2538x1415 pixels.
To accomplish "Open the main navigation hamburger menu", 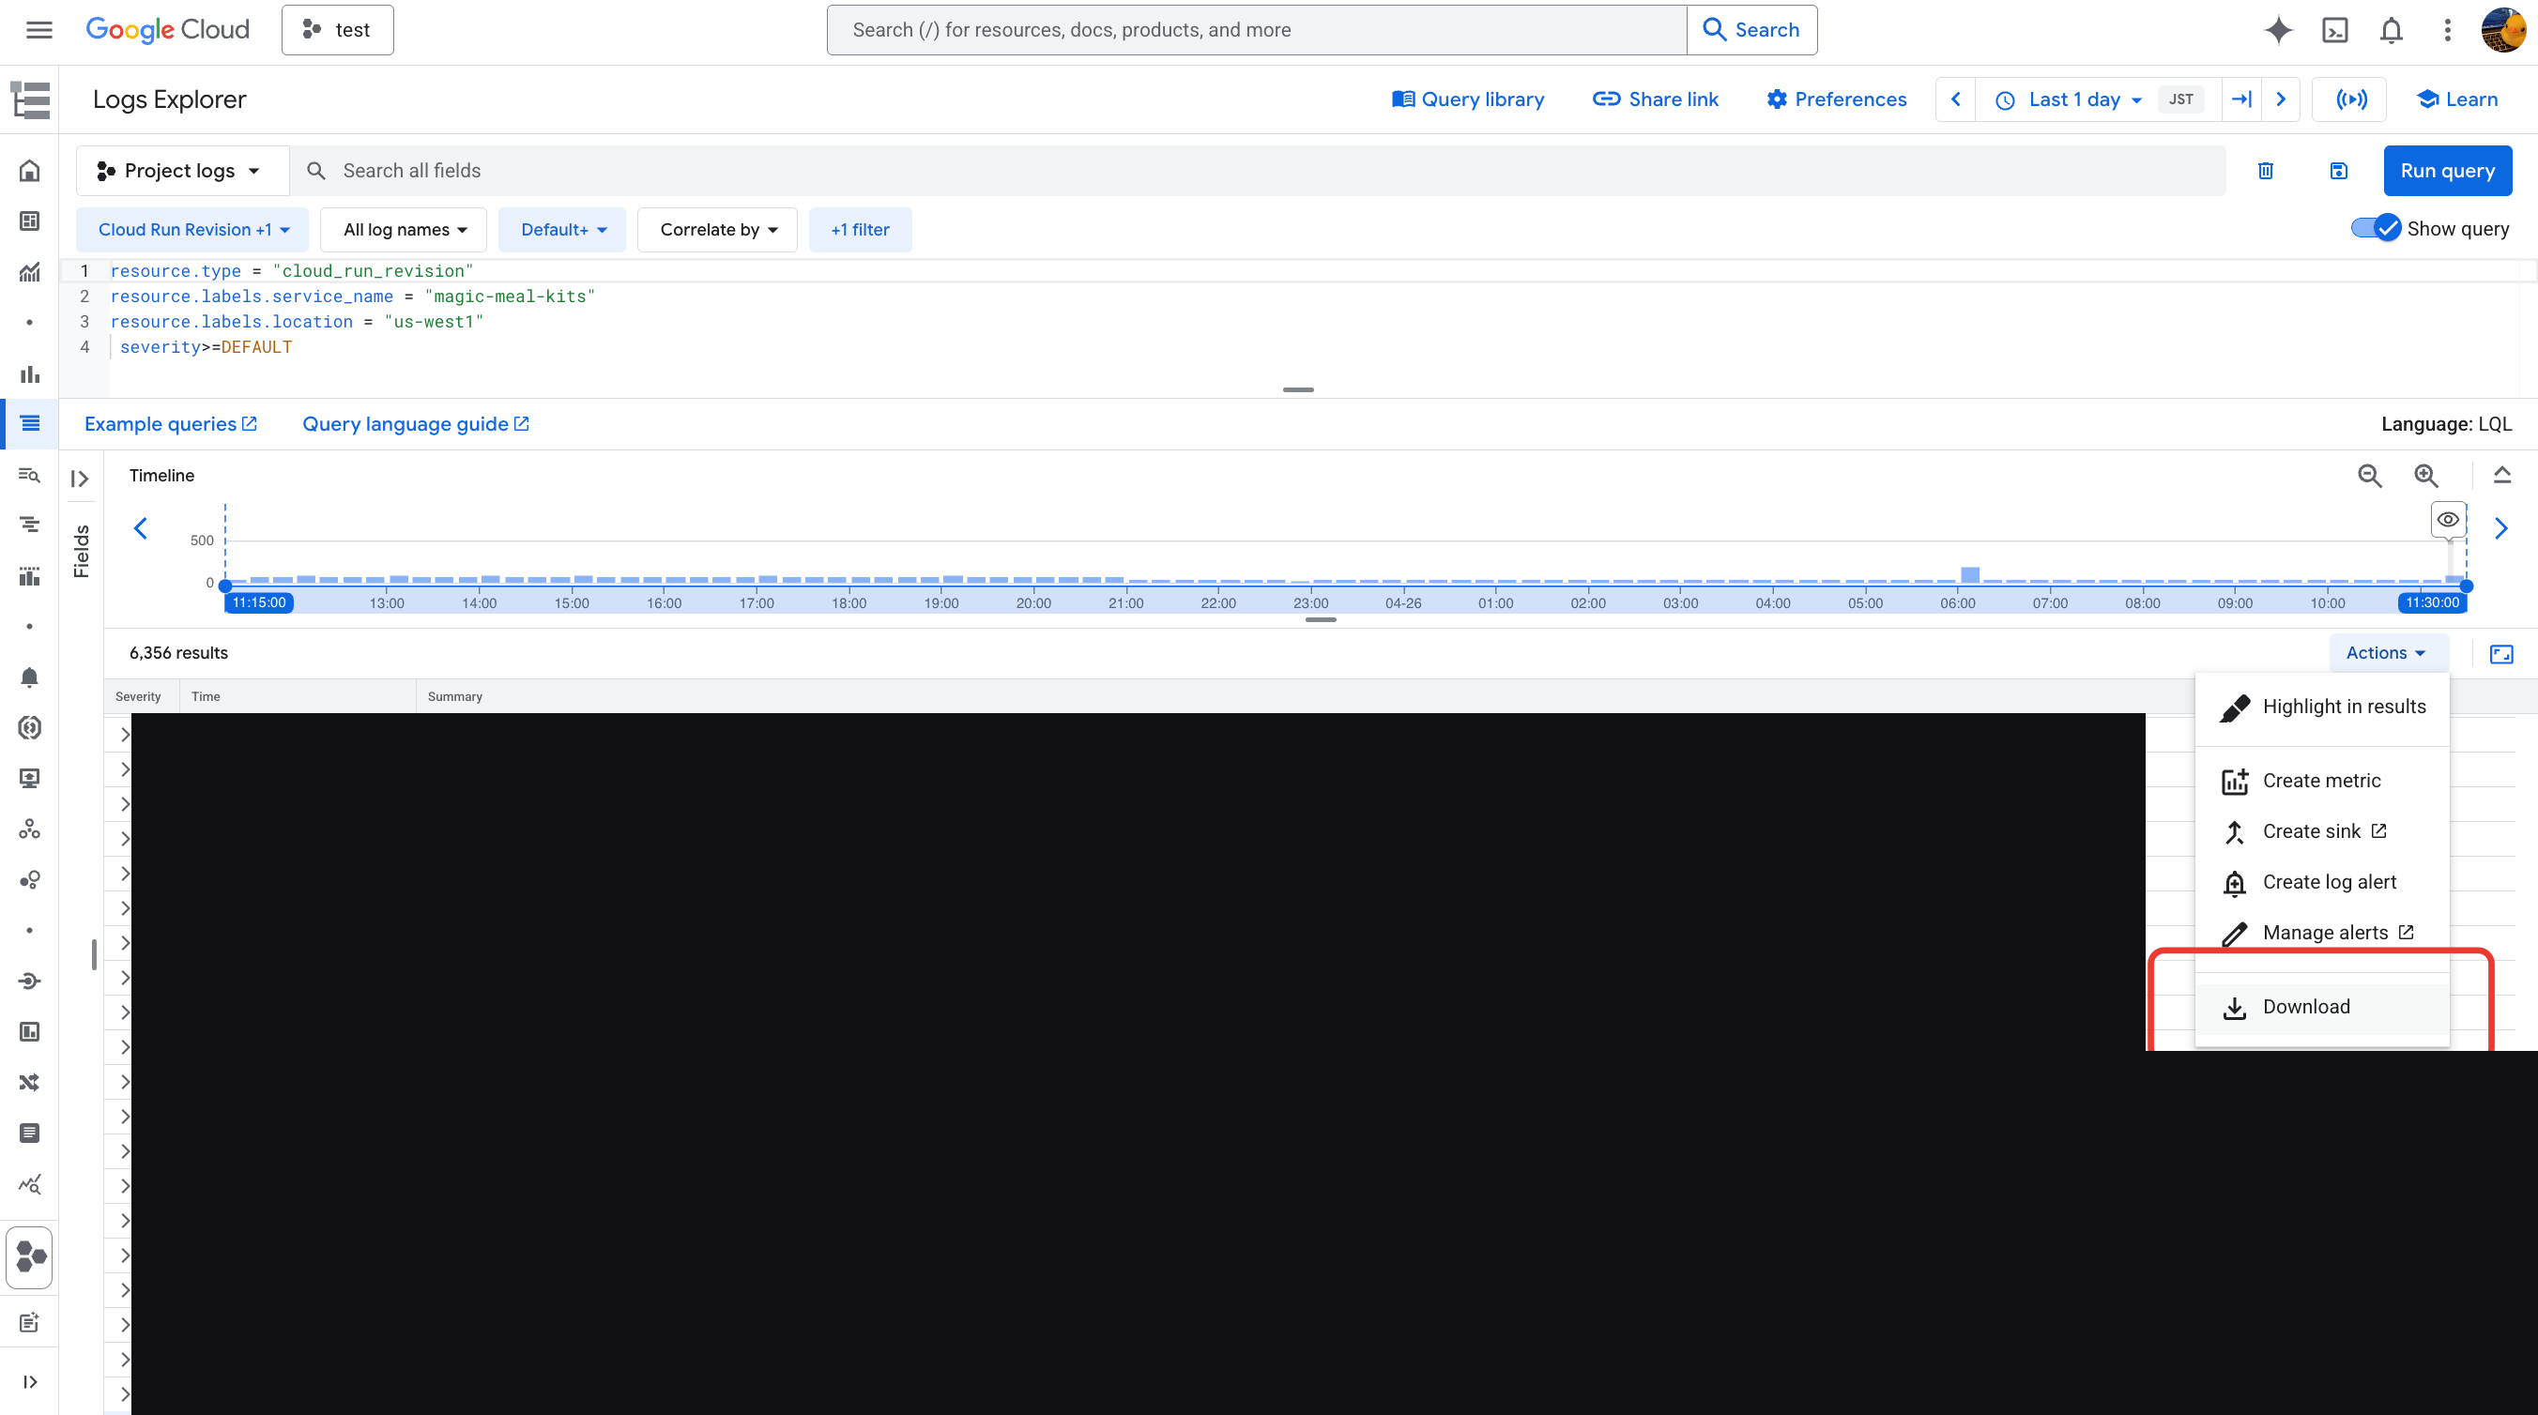I will (38, 29).
